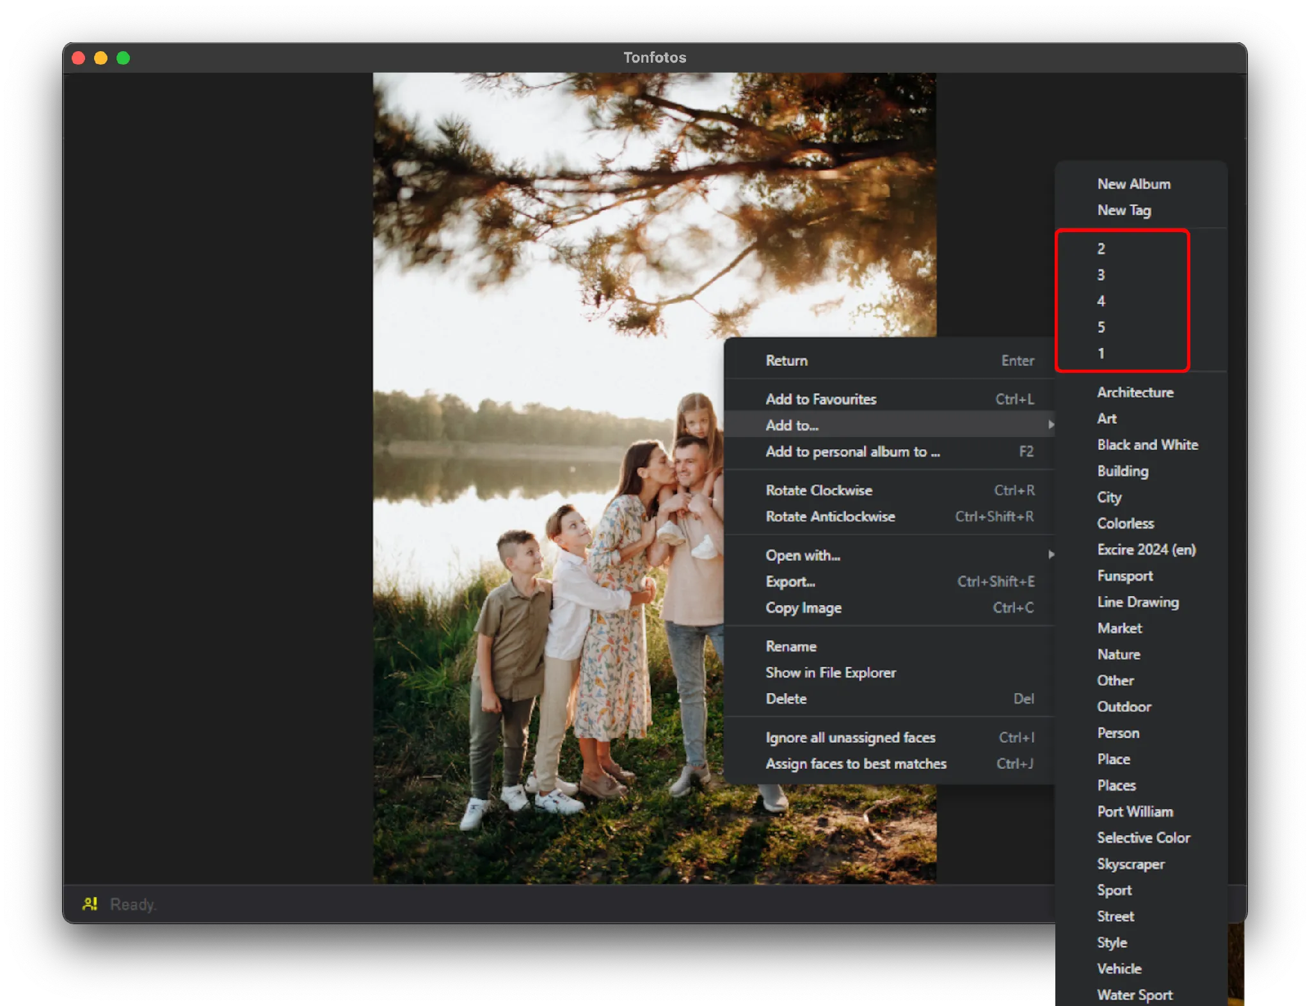Close the Tonfotos window

tap(79, 58)
